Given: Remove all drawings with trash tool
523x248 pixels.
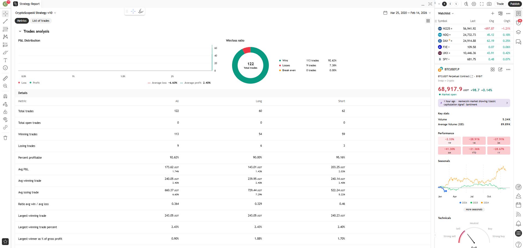Looking at the screenshot, I should (5, 138).
